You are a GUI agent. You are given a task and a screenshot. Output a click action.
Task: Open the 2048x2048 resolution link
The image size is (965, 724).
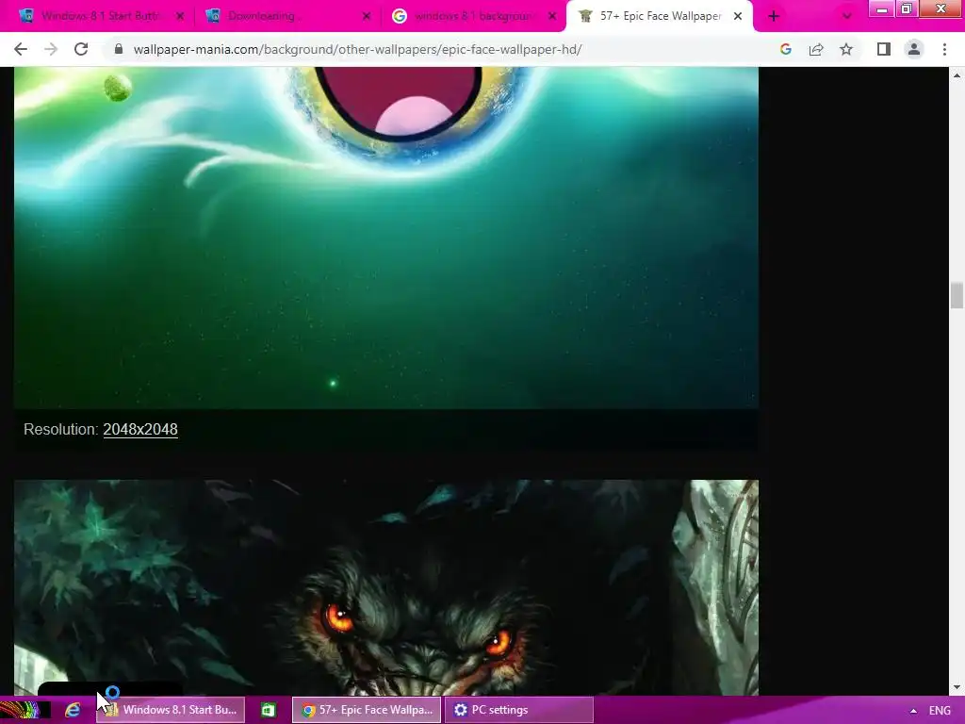[x=140, y=429]
